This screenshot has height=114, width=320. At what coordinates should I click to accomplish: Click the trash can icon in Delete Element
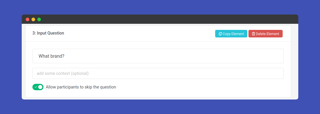pyautogui.click(x=253, y=34)
